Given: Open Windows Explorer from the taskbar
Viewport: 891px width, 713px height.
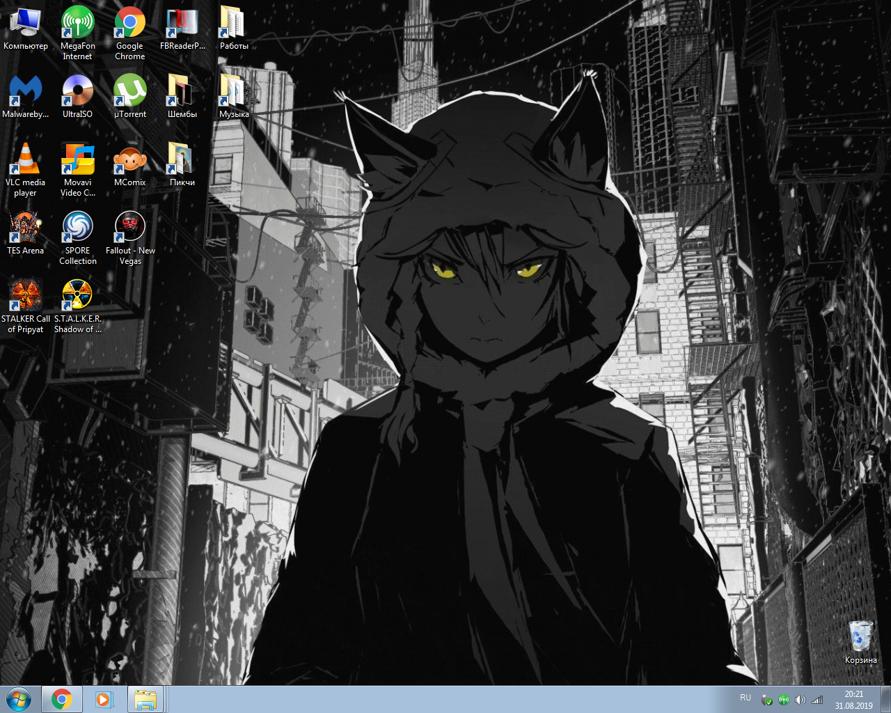Looking at the screenshot, I should point(145,699).
